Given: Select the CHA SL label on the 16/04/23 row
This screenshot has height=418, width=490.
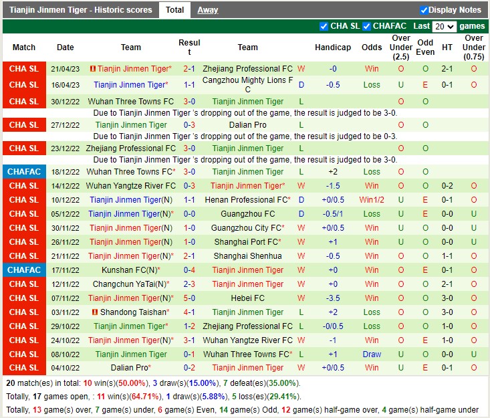Looking at the screenshot, I should point(24,85).
